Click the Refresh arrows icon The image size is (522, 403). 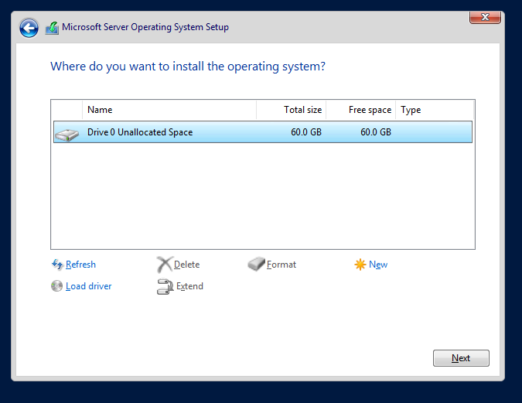point(56,265)
